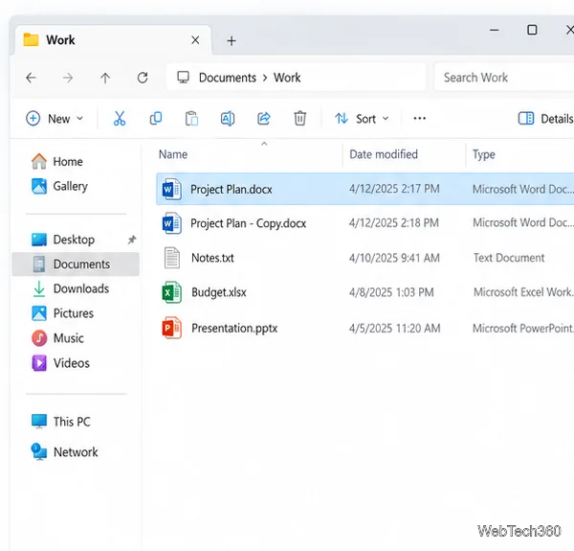Click the PowerPoint icon of Presentation.pptx
Screen dimensions: 574x551
click(x=171, y=328)
